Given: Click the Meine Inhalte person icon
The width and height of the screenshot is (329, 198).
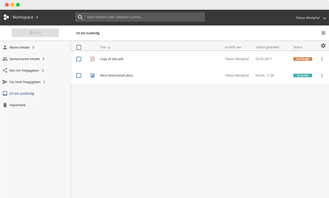Looking at the screenshot, I should 5,47.
